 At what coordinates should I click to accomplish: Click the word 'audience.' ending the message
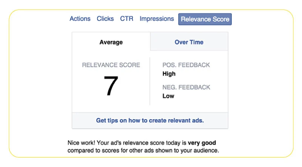(x=206, y=150)
